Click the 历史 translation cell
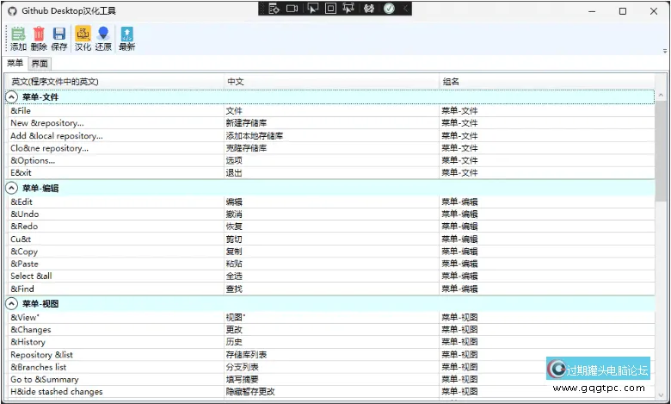This screenshot has height=404, width=671. coord(332,342)
